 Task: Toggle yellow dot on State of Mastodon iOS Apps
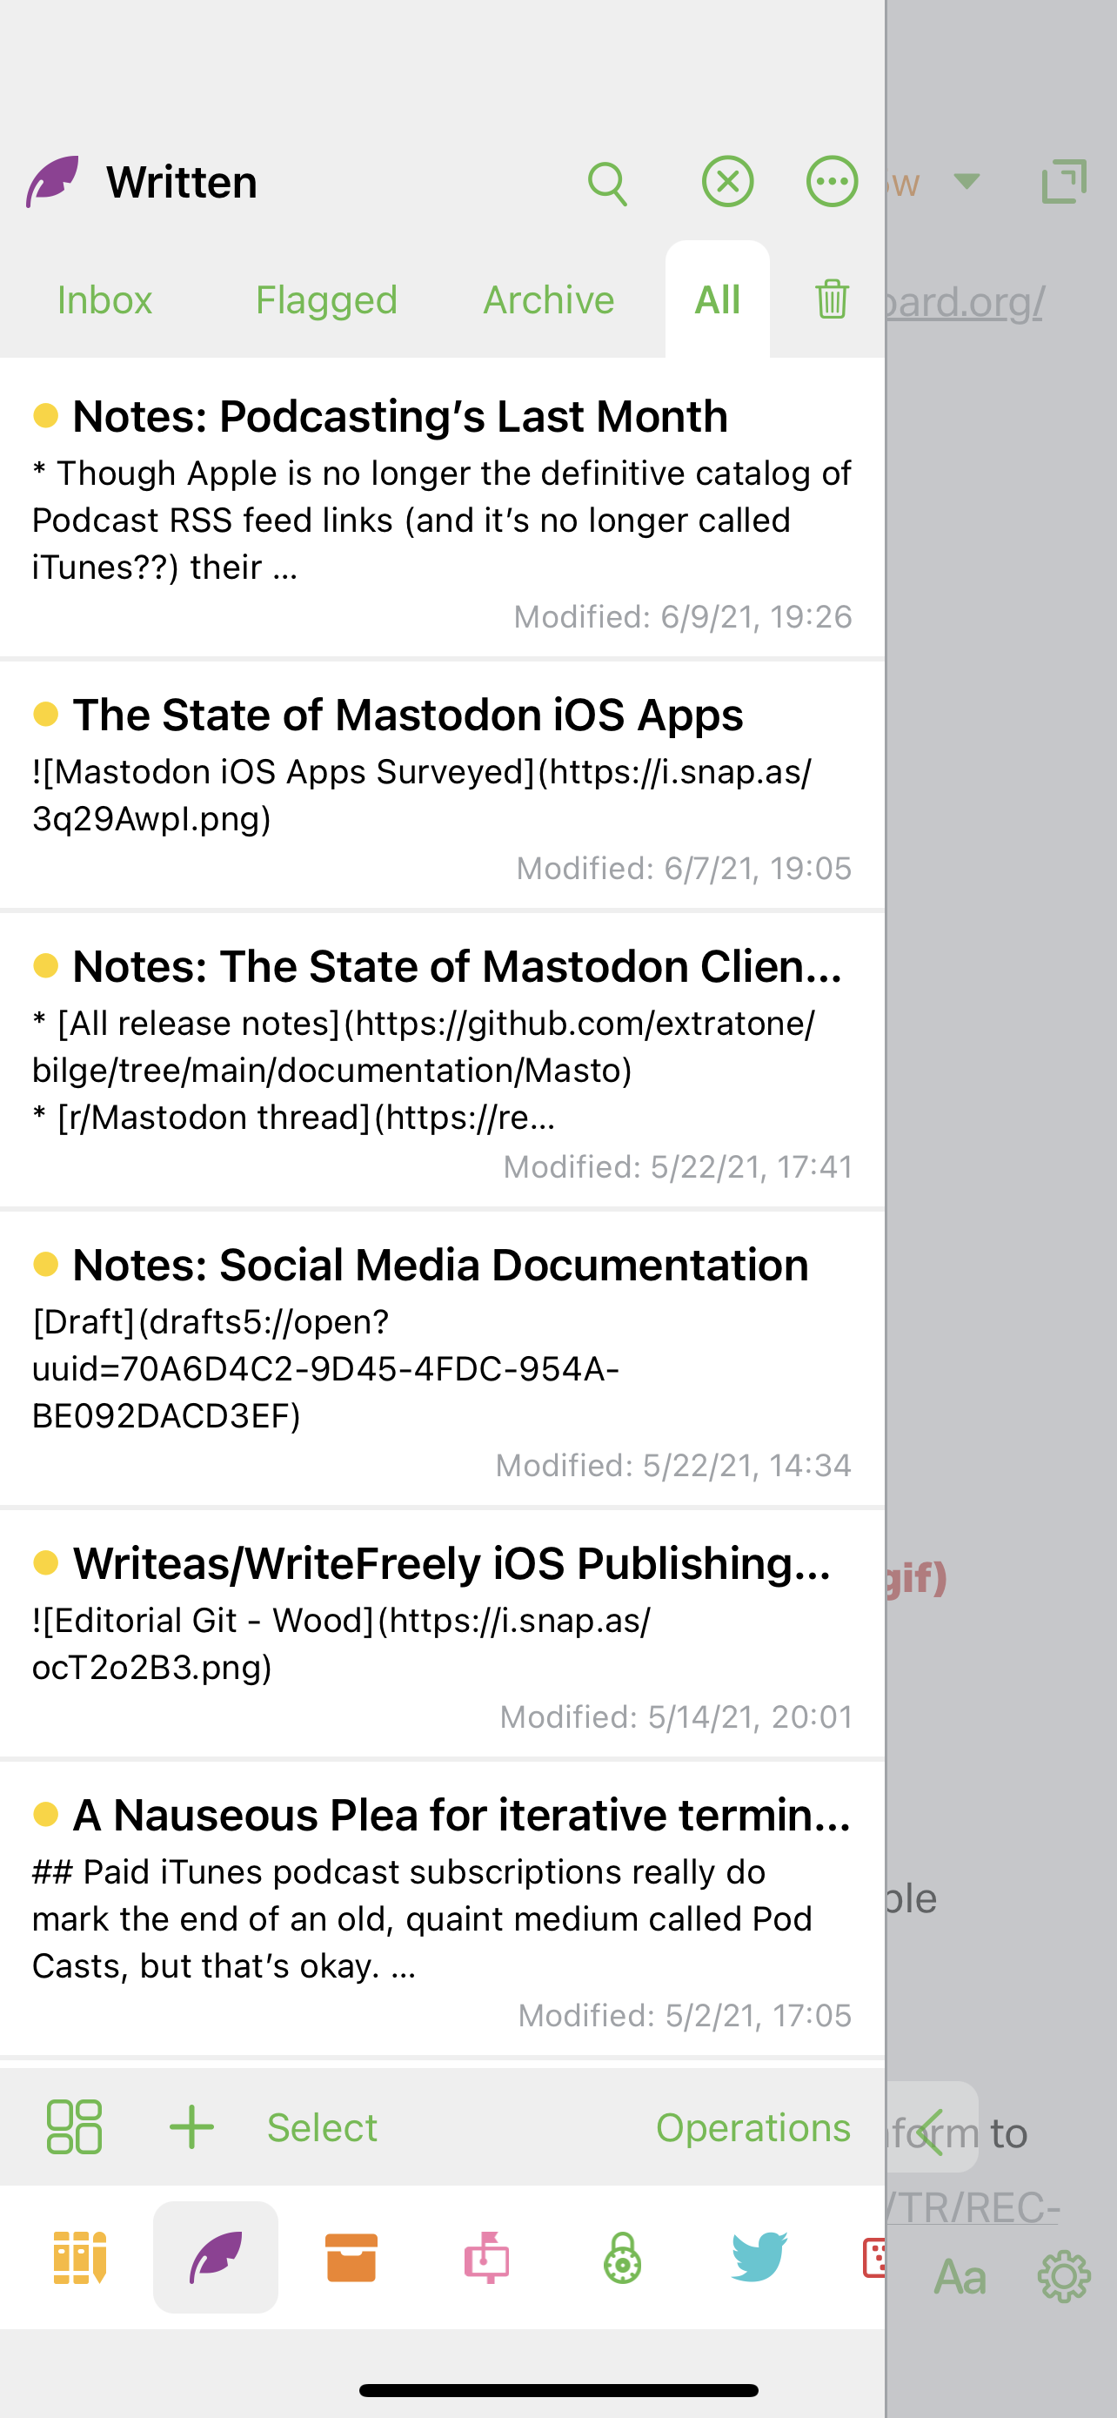46,715
